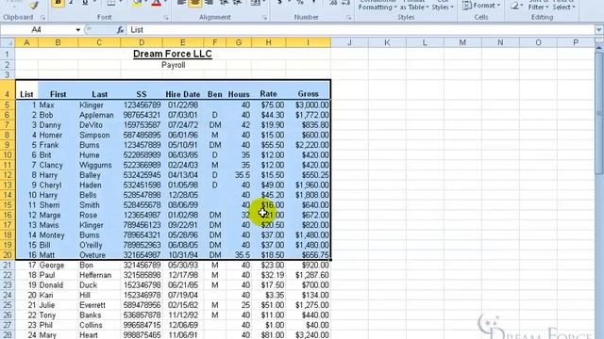Open Conditional Formatting dropdown
The width and height of the screenshot is (604, 339).
point(377,6)
